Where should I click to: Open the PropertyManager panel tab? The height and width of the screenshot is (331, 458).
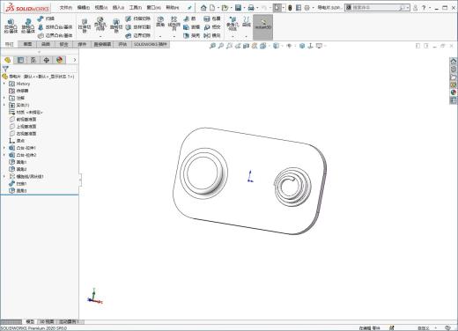pyautogui.click(x=20, y=60)
